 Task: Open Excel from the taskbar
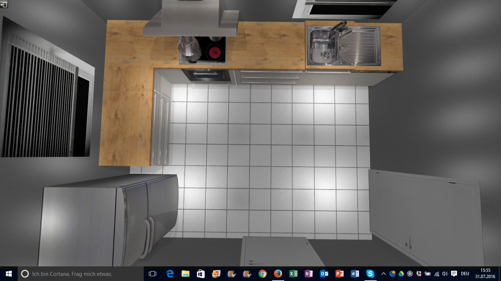294,274
